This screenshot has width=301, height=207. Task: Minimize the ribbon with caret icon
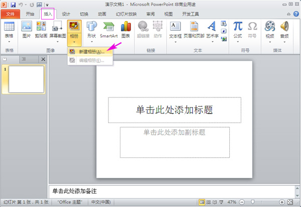288,14
